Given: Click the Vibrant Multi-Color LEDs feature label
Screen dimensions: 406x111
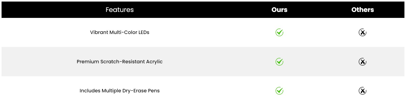Looking at the screenshot, I should tap(120, 33).
